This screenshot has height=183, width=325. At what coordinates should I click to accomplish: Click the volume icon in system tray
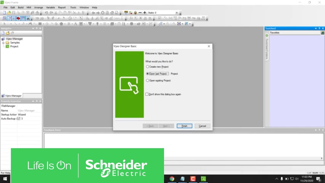297,179
